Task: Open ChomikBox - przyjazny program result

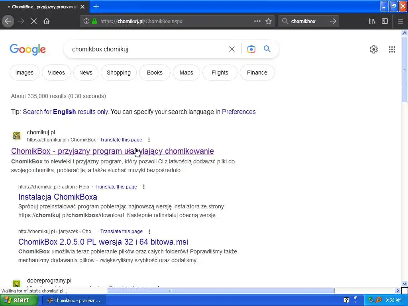Action: click(112, 151)
